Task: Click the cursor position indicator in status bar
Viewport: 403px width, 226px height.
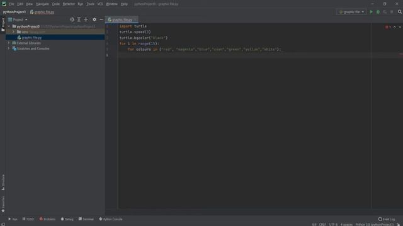Action: coord(314,224)
